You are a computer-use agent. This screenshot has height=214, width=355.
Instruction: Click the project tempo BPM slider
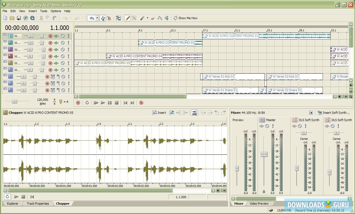coord(14,102)
